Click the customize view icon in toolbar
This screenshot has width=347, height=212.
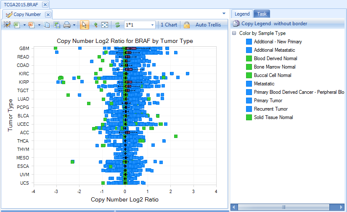pos(7,25)
